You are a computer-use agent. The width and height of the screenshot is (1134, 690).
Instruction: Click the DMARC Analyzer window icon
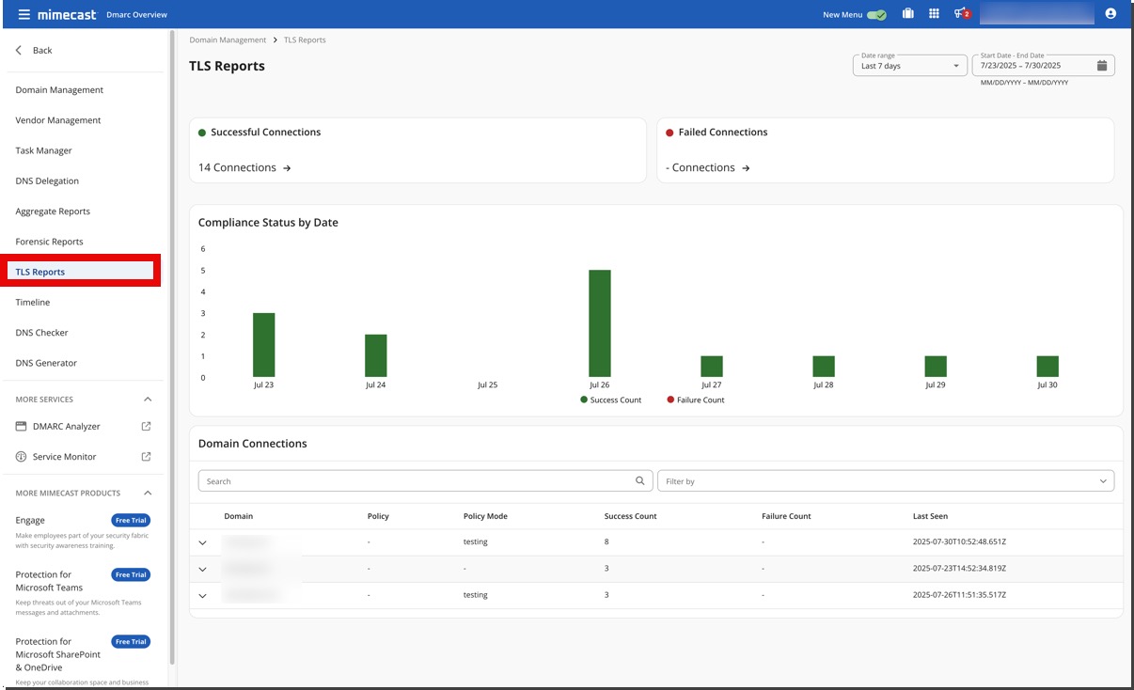click(21, 426)
